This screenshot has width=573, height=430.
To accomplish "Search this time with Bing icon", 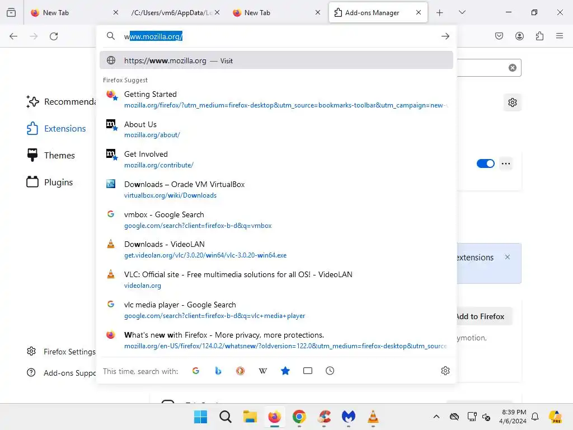I will coord(218,371).
